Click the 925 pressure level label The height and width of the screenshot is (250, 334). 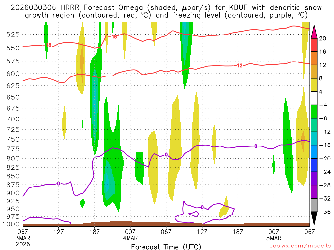(x=13, y=201)
